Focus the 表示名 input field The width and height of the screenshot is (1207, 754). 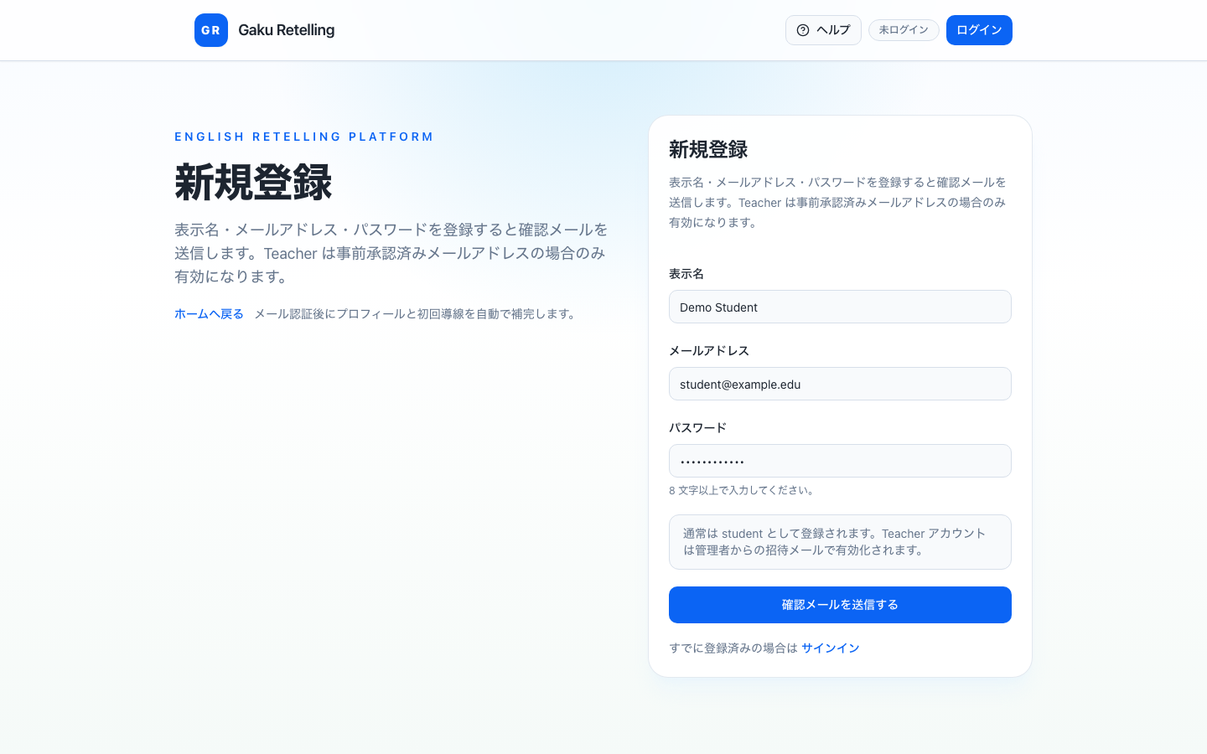point(840,307)
